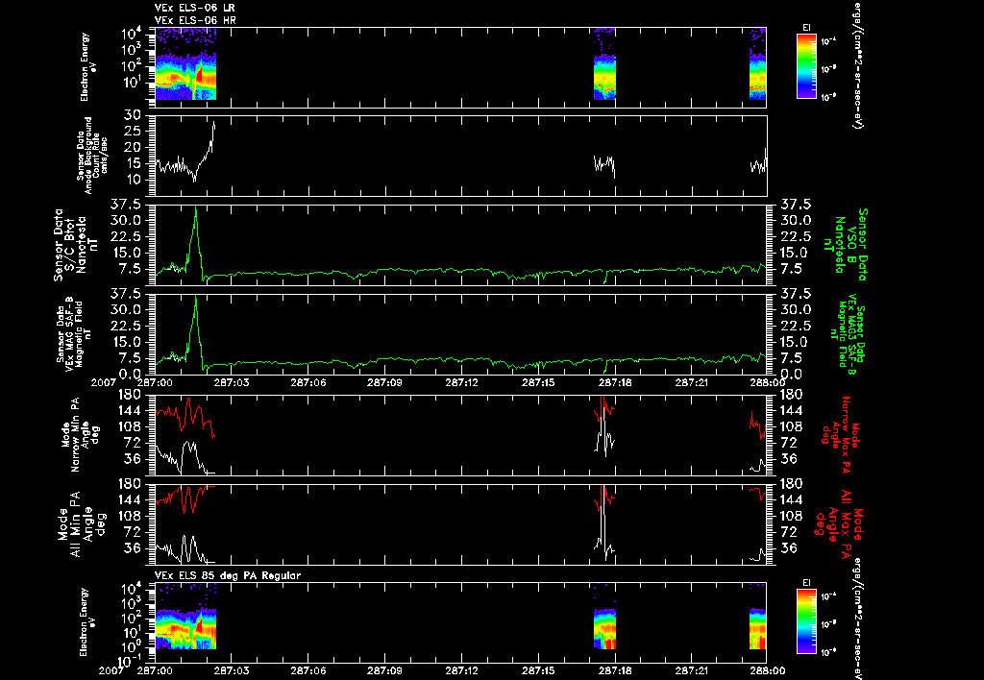Click the bottom panel 'Electron Energy eV' axis label
This screenshot has height=680, width=984.
click(x=87, y=622)
